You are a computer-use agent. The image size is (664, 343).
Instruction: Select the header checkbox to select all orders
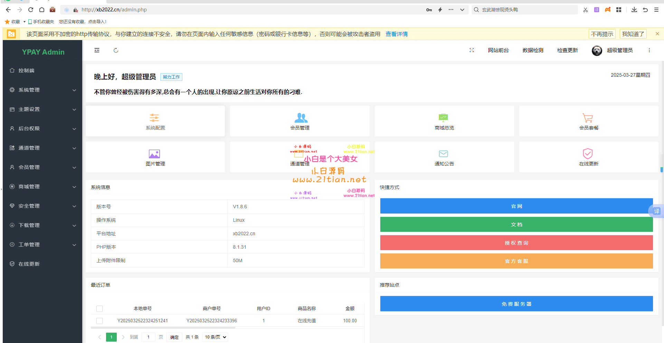pyautogui.click(x=99, y=308)
